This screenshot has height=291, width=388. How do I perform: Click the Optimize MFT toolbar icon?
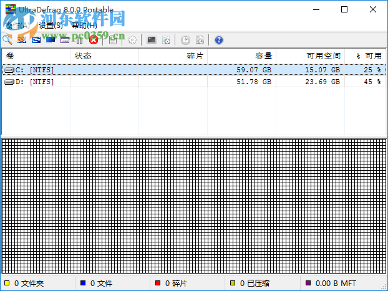(x=65, y=40)
